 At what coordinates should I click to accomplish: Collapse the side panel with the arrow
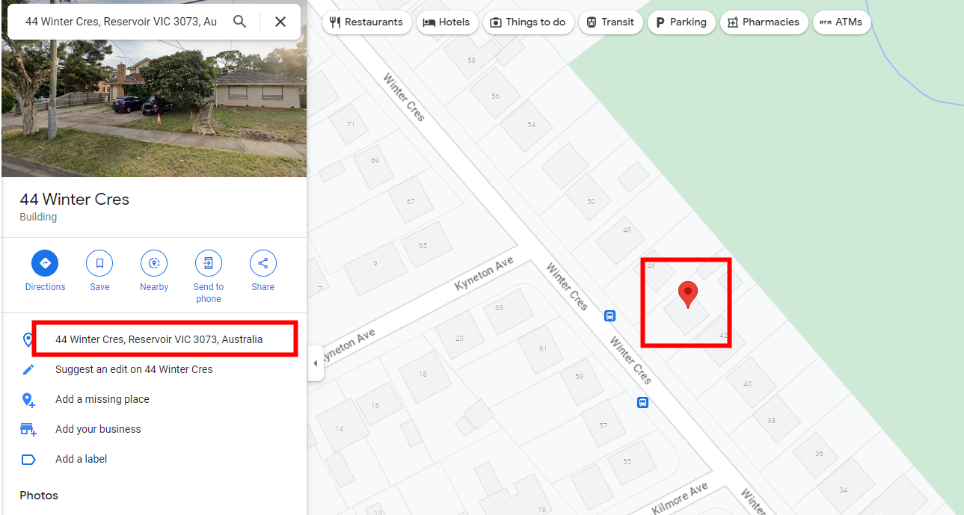(315, 363)
